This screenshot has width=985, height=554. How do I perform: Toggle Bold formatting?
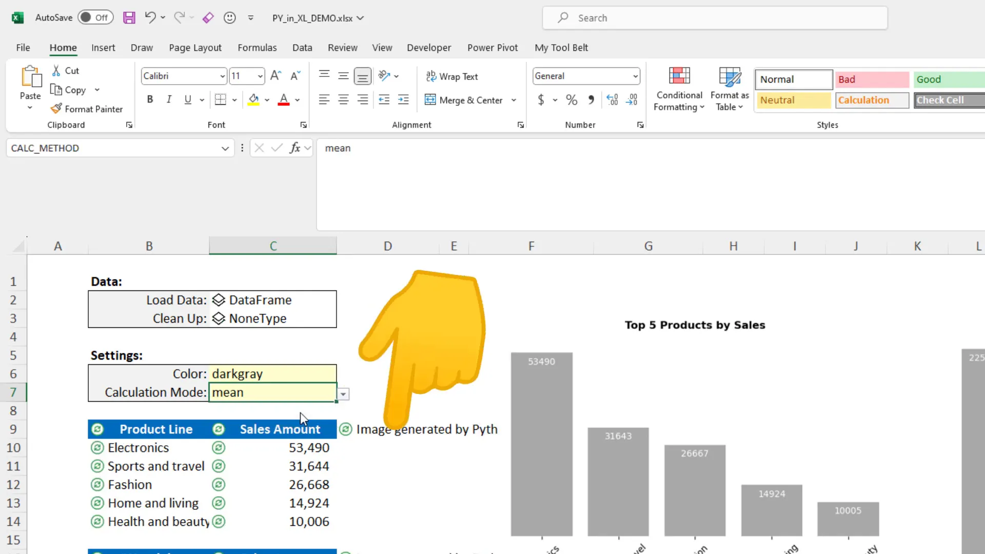click(x=150, y=99)
